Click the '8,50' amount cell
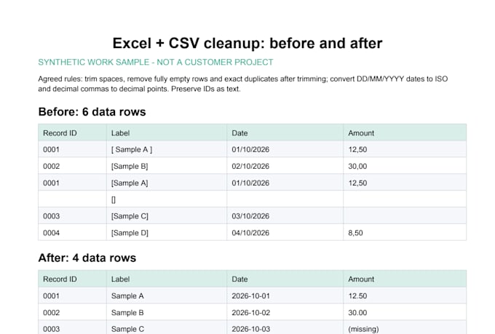Viewport: 495px width, 334px height. [405, 233]
